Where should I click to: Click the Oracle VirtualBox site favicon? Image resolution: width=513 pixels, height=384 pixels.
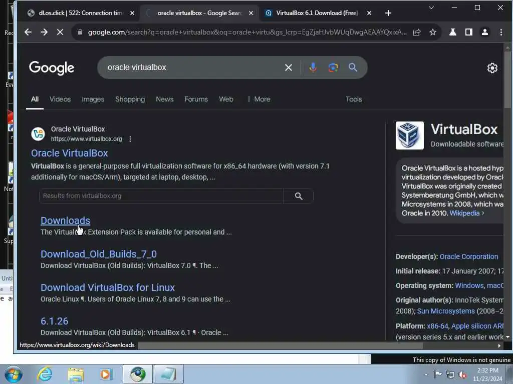tap(38, 134)
